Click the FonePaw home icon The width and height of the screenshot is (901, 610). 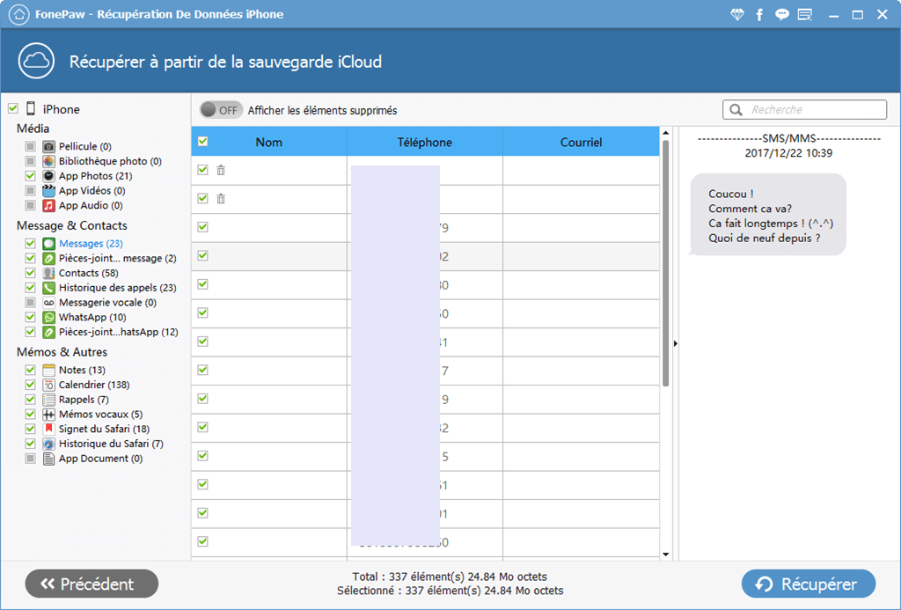pyautogui.click(x=19, y=14)
